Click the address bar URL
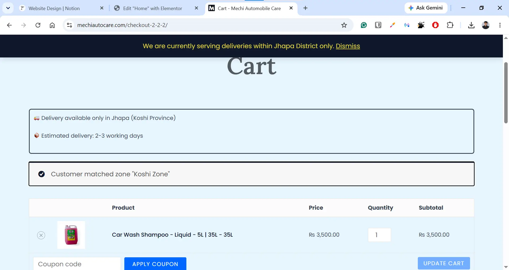 122,25
